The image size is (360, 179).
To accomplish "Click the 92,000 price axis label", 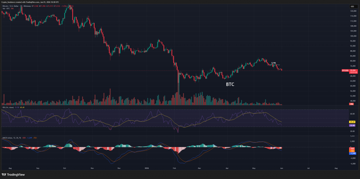I will click(353, 46).
